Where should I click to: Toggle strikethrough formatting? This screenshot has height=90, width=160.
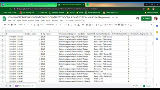click(75, 25)
